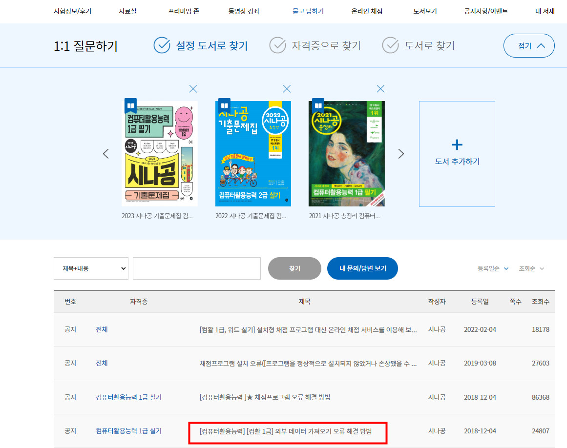Go to 동영상 강좌 menu

tap(244, 11)
